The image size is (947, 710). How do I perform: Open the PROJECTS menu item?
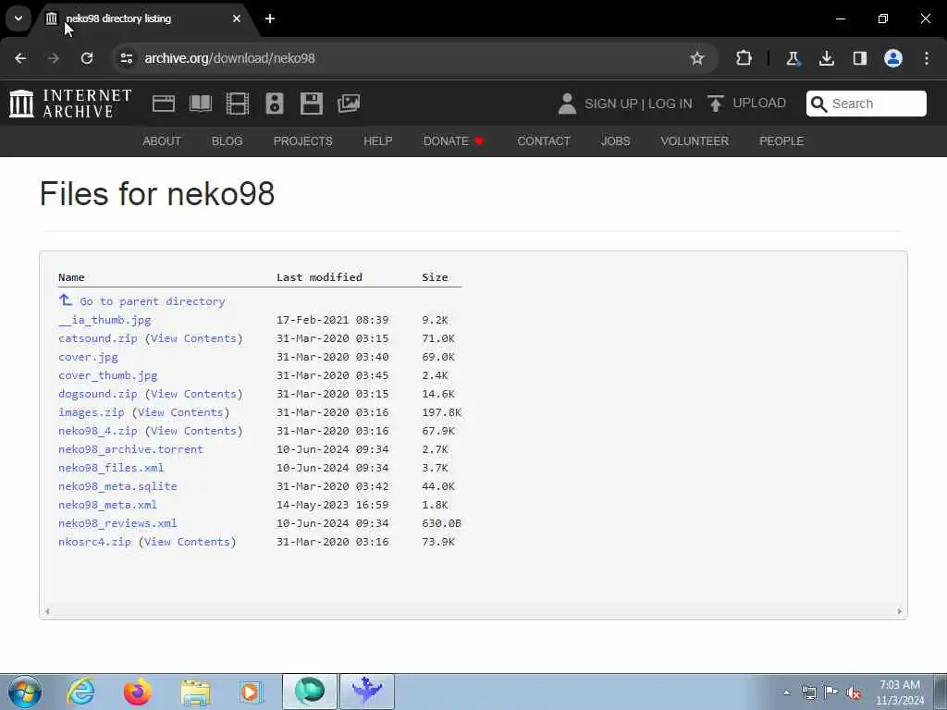303,141
